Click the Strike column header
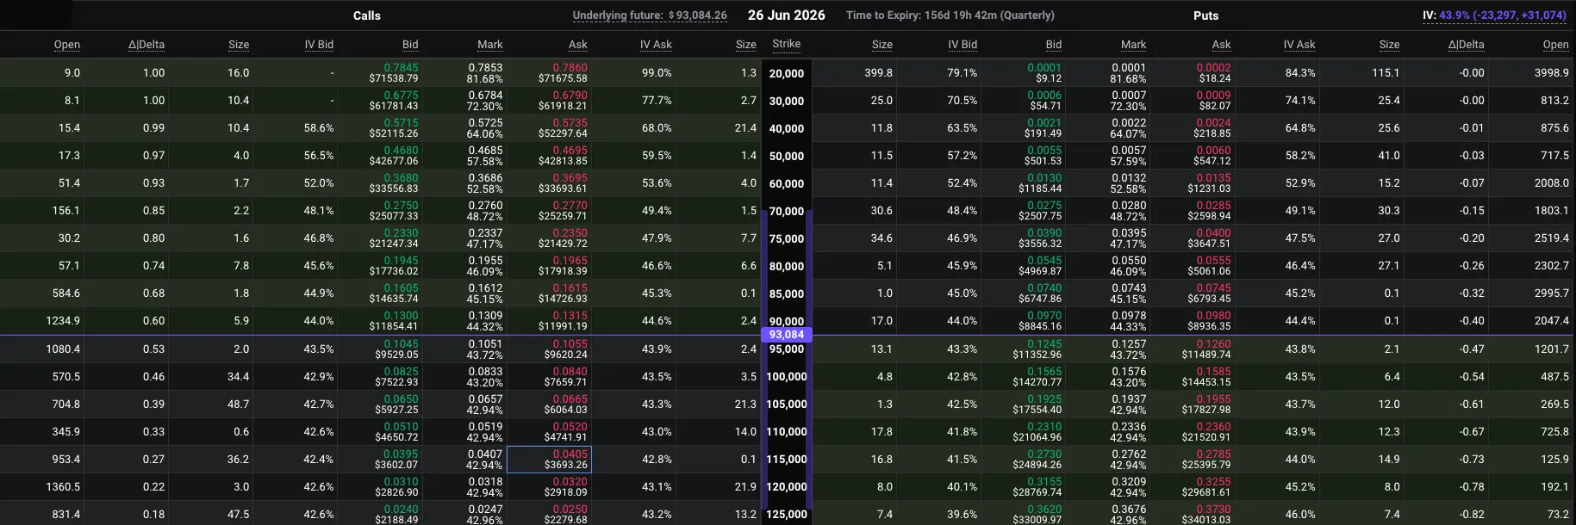1576x525 pixels. (787, 44)
